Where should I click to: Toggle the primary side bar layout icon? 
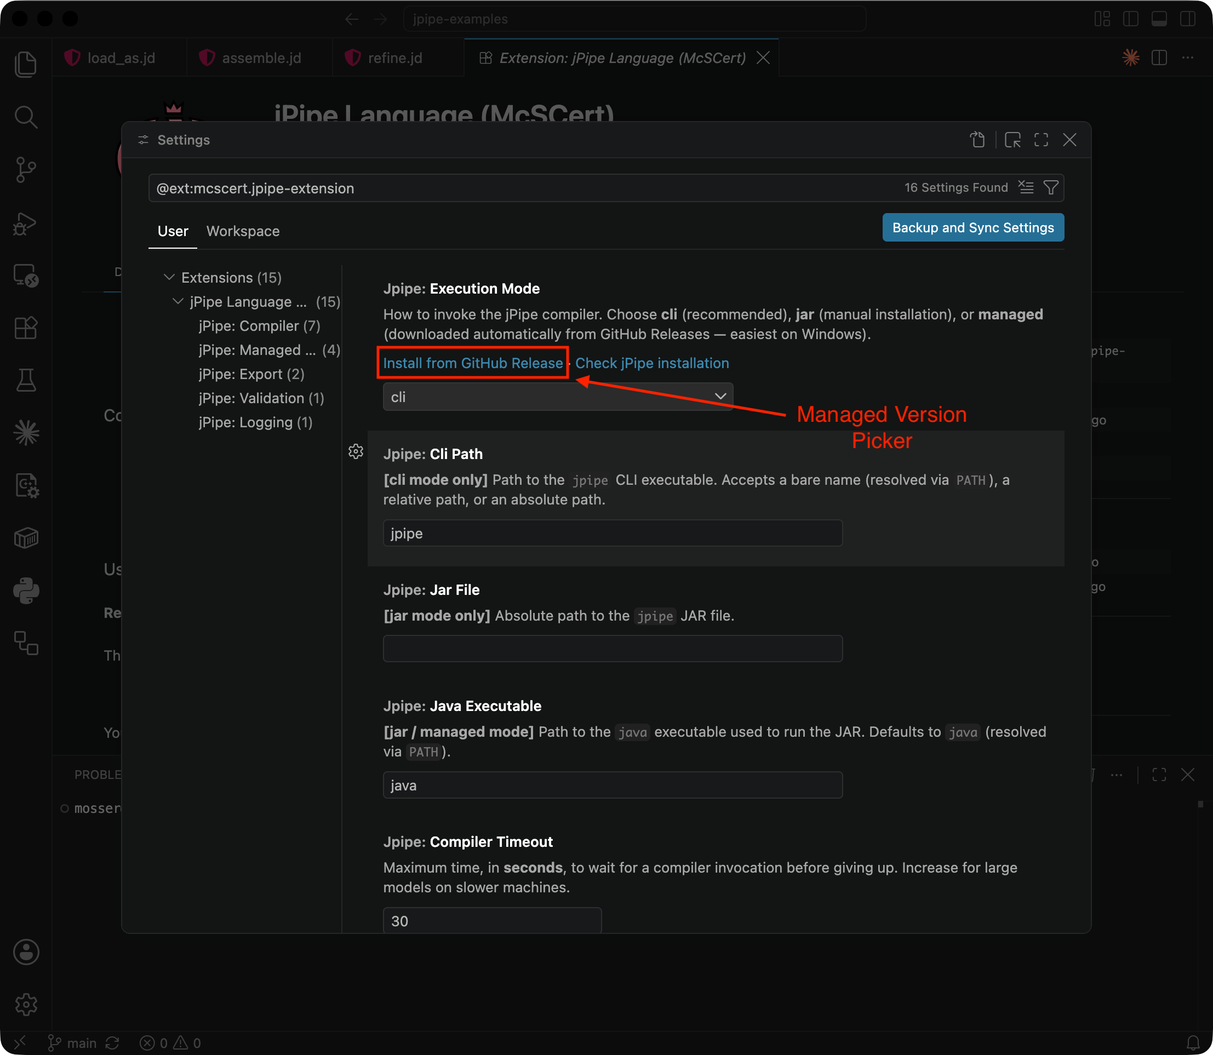pyautogui.click(x=1131, y=19)
